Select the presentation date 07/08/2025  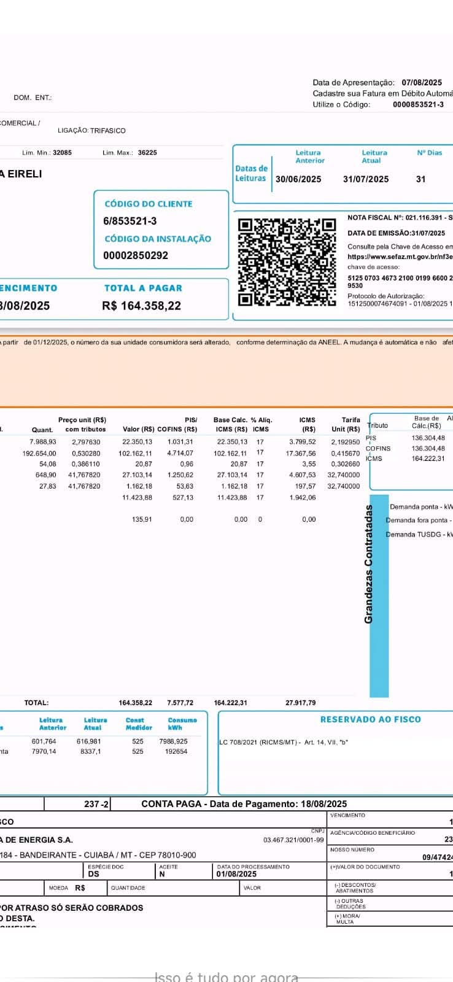click(422, 82)
